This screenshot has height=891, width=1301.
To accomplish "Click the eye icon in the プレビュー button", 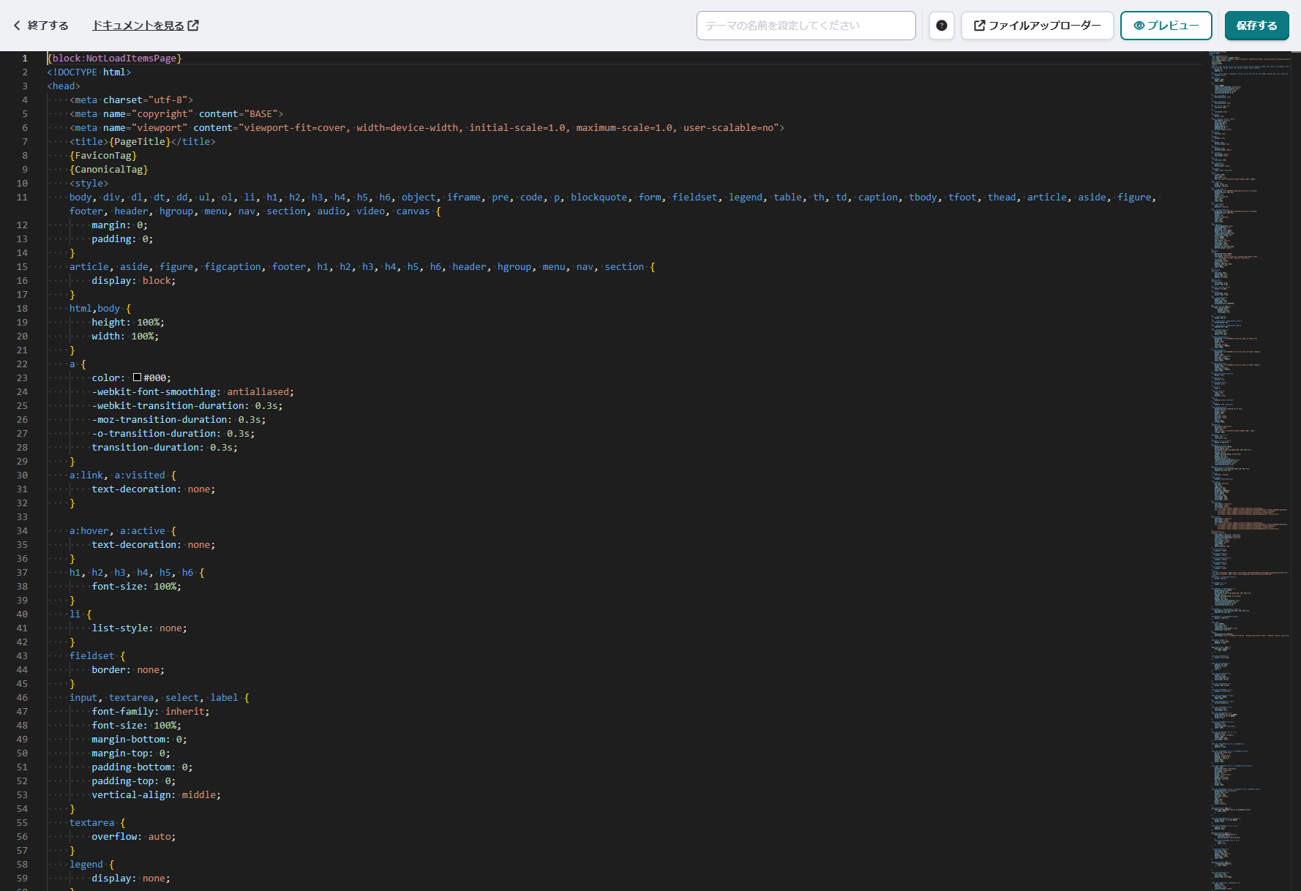I will [x=1139, y=26].
